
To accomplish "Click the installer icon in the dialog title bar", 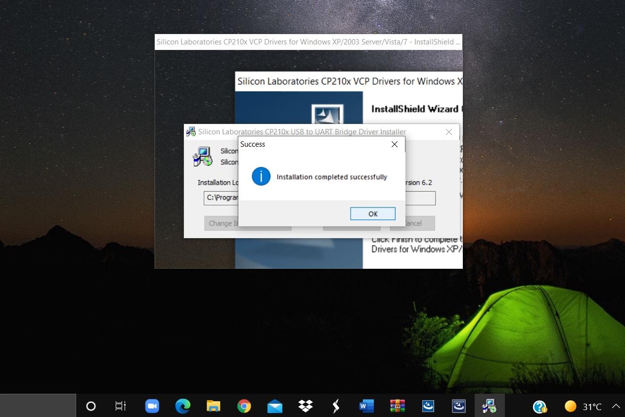I will (x=191, y=131).
